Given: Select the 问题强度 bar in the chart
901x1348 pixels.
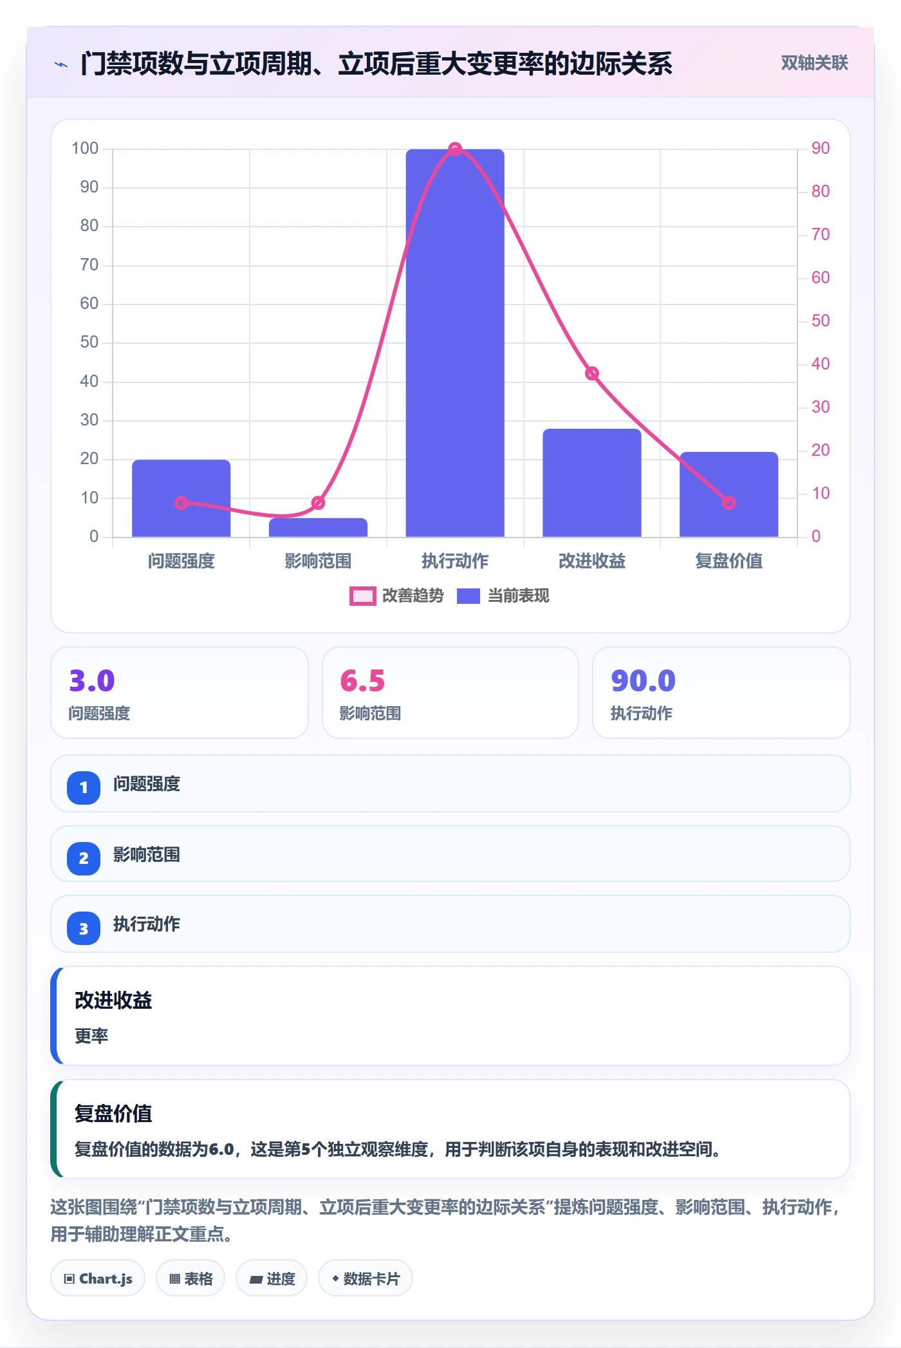Looking at the screenshot, I should pos(181,498).
